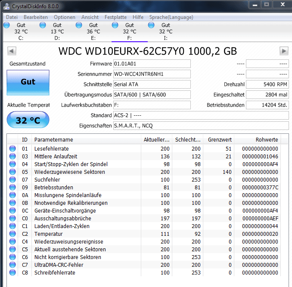
Task: Click status orb of Aktuell ausstehende Sektoren row
Action: click(x=12, y=249)
